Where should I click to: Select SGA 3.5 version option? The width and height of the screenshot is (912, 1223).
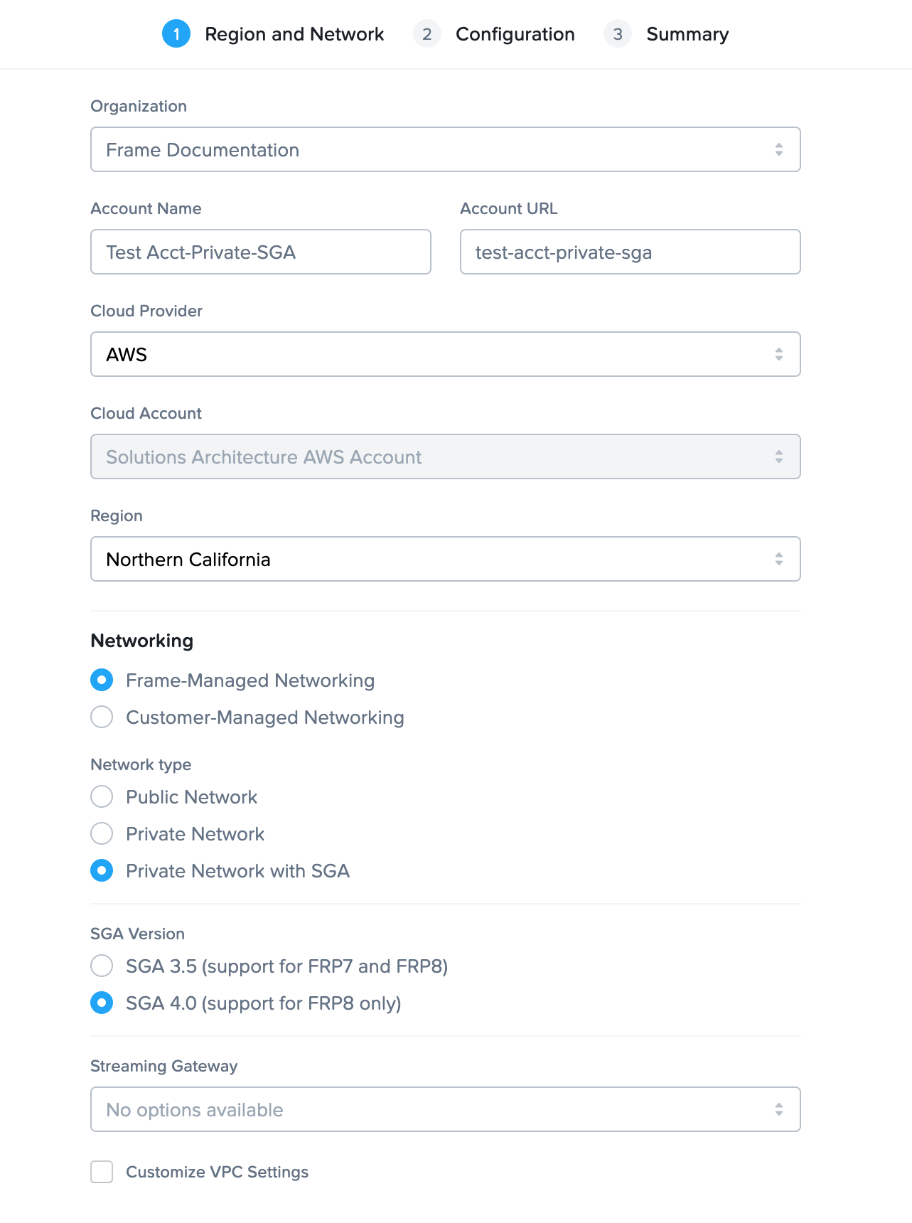102,966
